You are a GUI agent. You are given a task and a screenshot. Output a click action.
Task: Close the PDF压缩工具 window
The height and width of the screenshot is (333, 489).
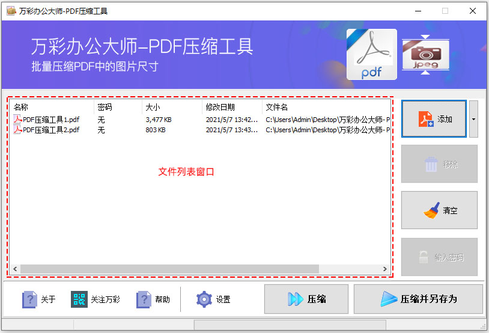472,11
